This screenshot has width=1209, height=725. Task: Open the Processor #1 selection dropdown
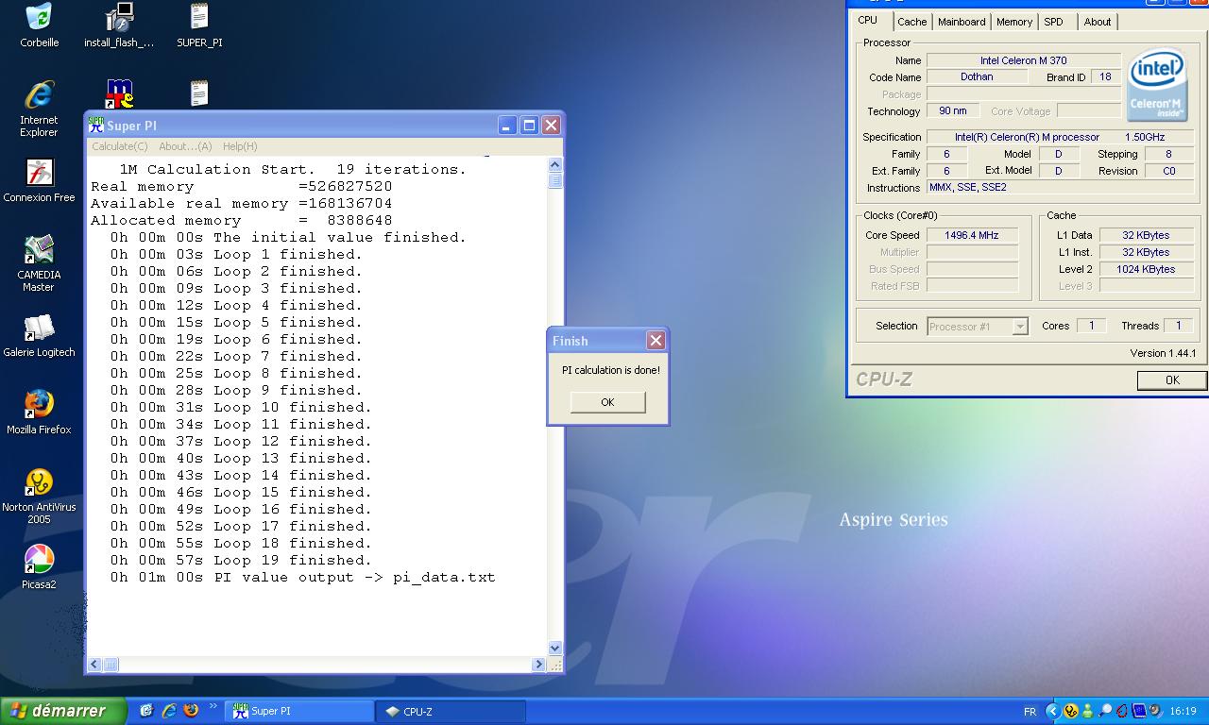[x=1020, y=327]
